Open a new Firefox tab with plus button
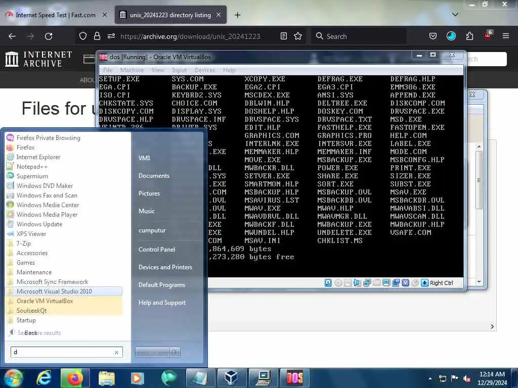518x388 pixels. click(237, 15)
